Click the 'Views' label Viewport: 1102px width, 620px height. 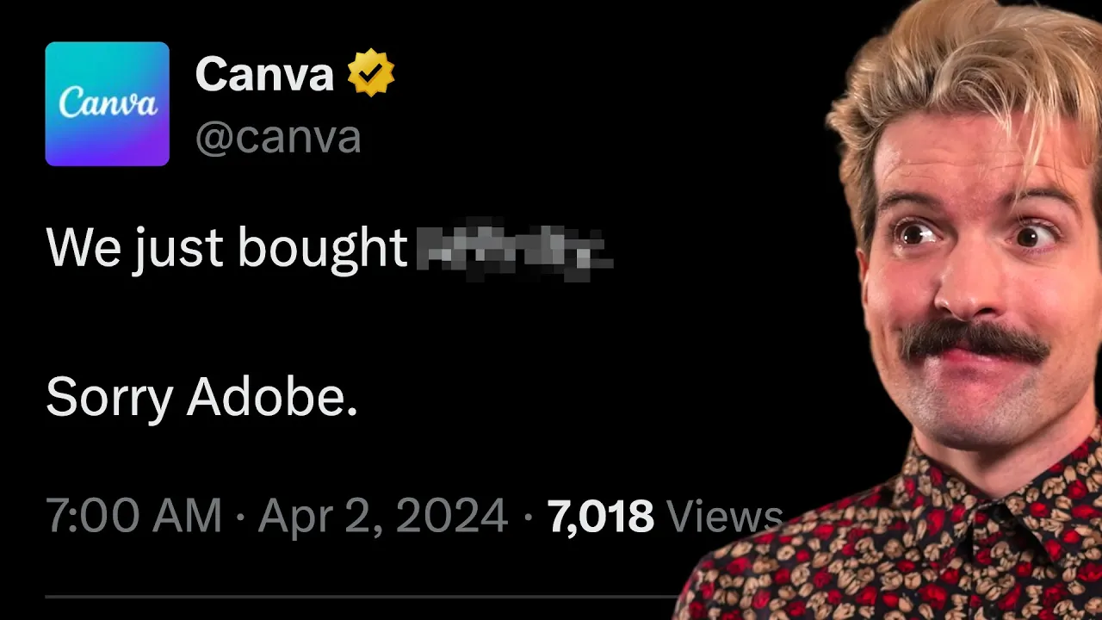(725, 516)
